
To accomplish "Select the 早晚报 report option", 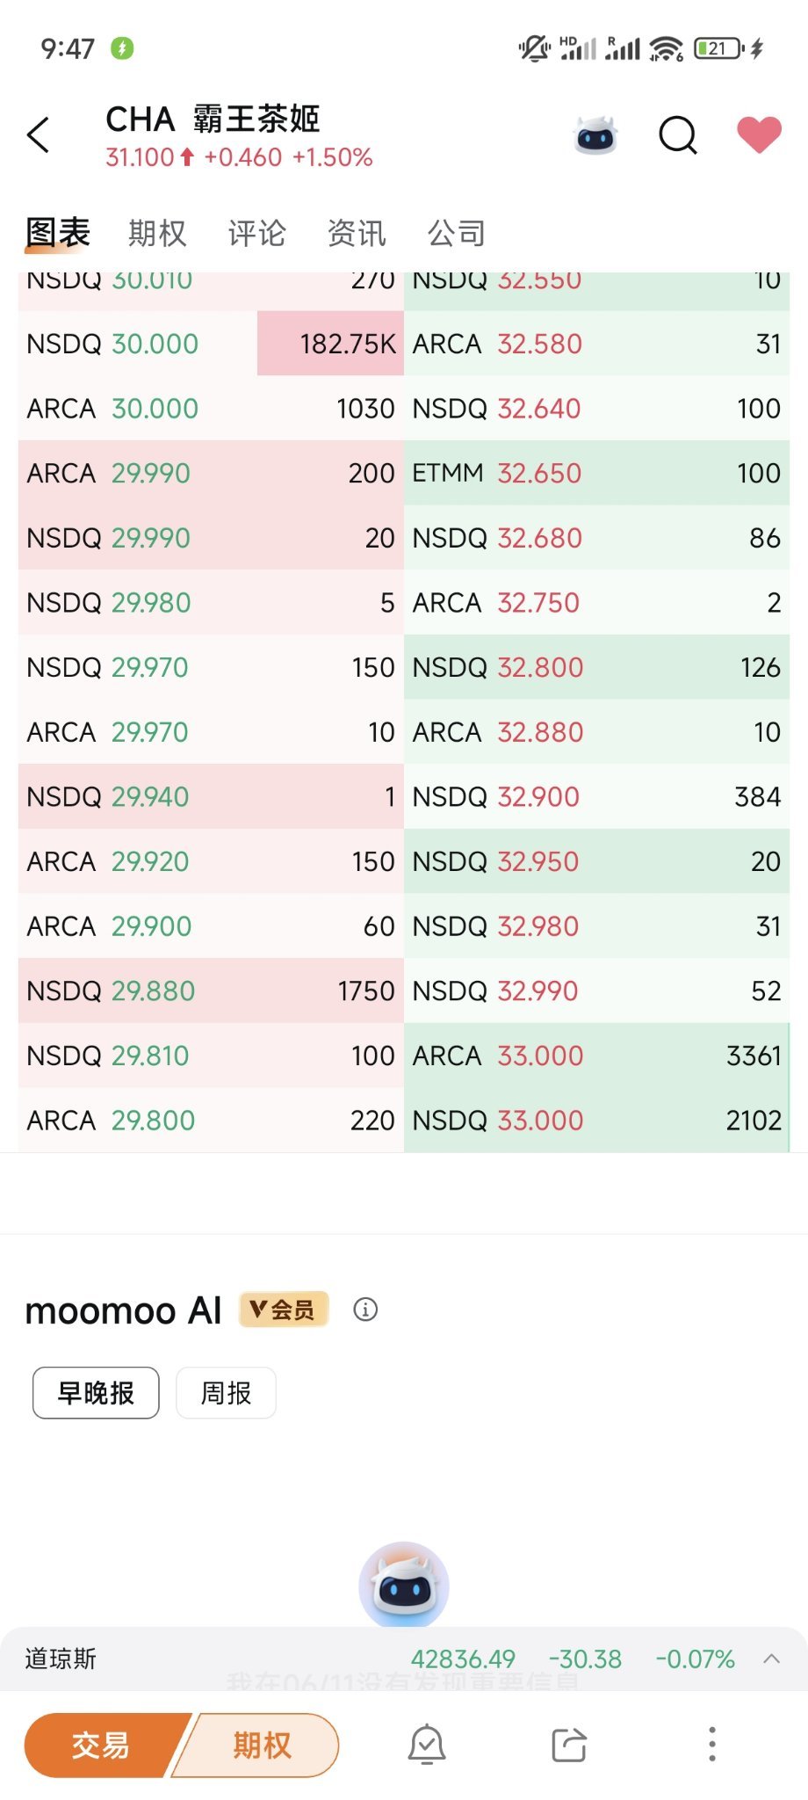I will point(96,1393).
